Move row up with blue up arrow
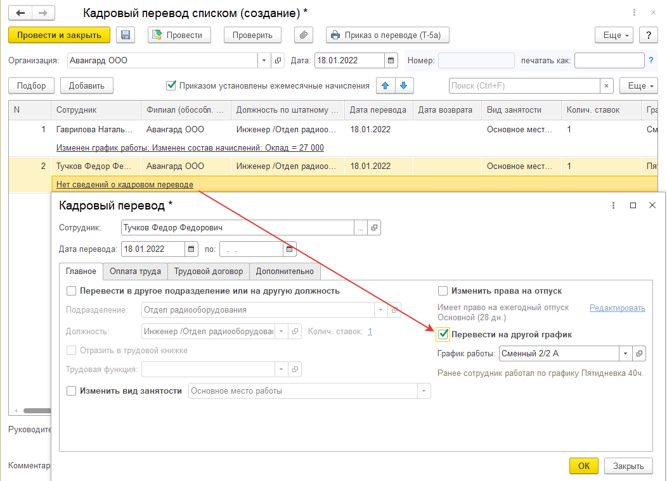667x481 pixels. [x=385, y=85]
